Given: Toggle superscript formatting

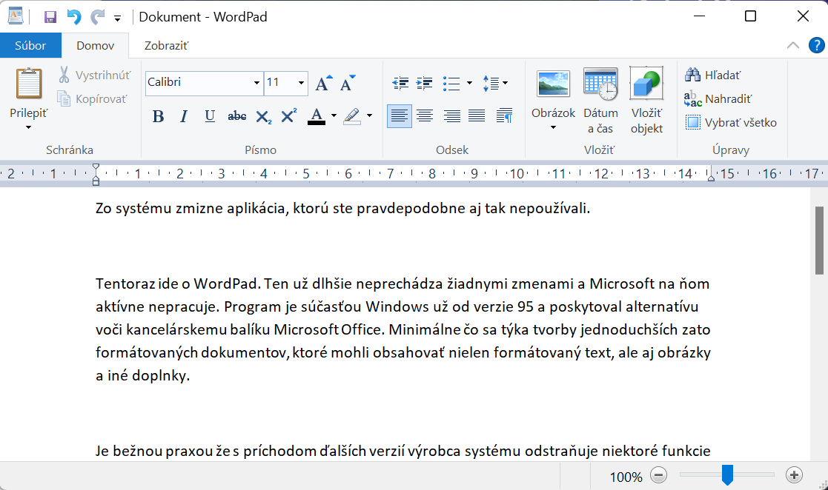Looking at the screenshot, I should pyautogui.click(x=288, y=115).
